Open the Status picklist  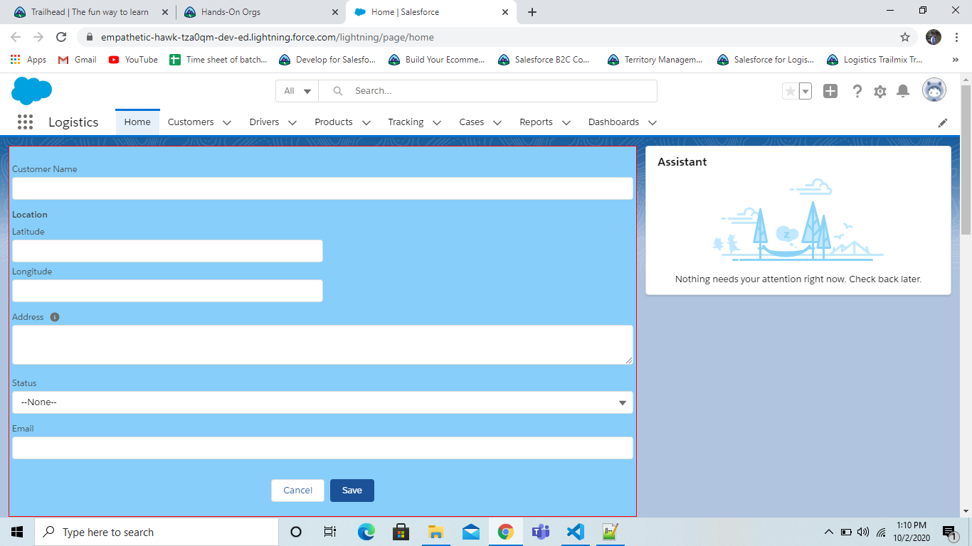click(x=322, y=402)
